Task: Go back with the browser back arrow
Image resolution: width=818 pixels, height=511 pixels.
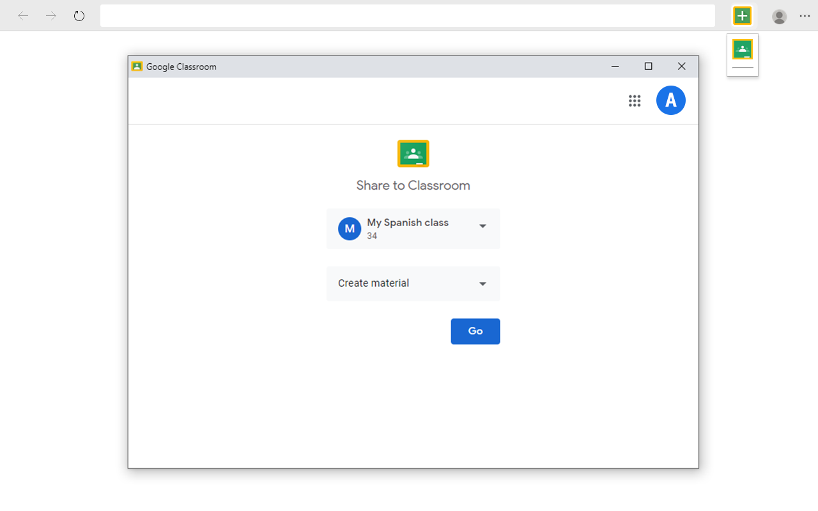Action: (x=23, y=16)
